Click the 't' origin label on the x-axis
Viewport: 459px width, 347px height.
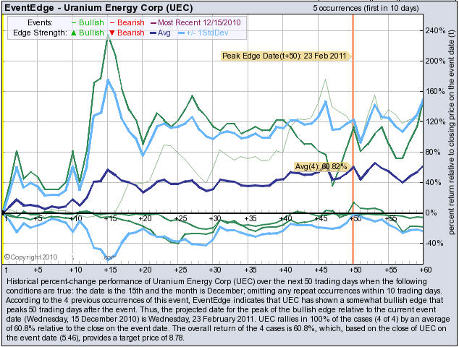tap(7, 218)
